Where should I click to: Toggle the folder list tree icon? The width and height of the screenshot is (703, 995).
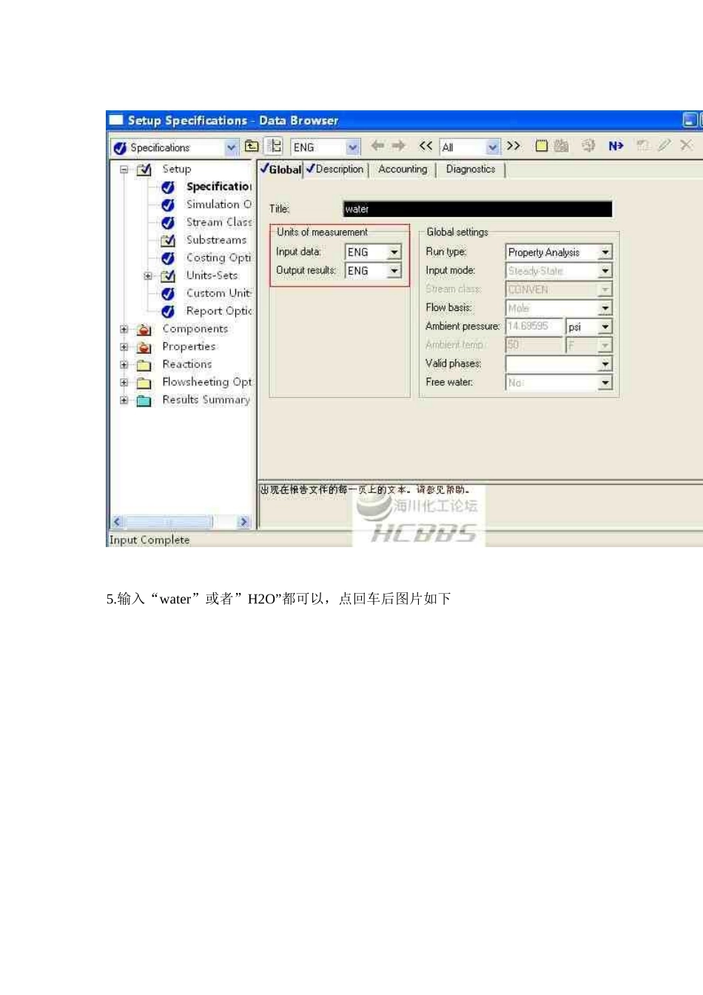click(275, 147)
